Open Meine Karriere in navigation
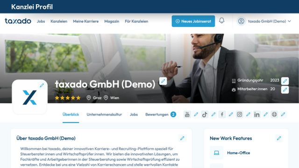 point(86,21)
